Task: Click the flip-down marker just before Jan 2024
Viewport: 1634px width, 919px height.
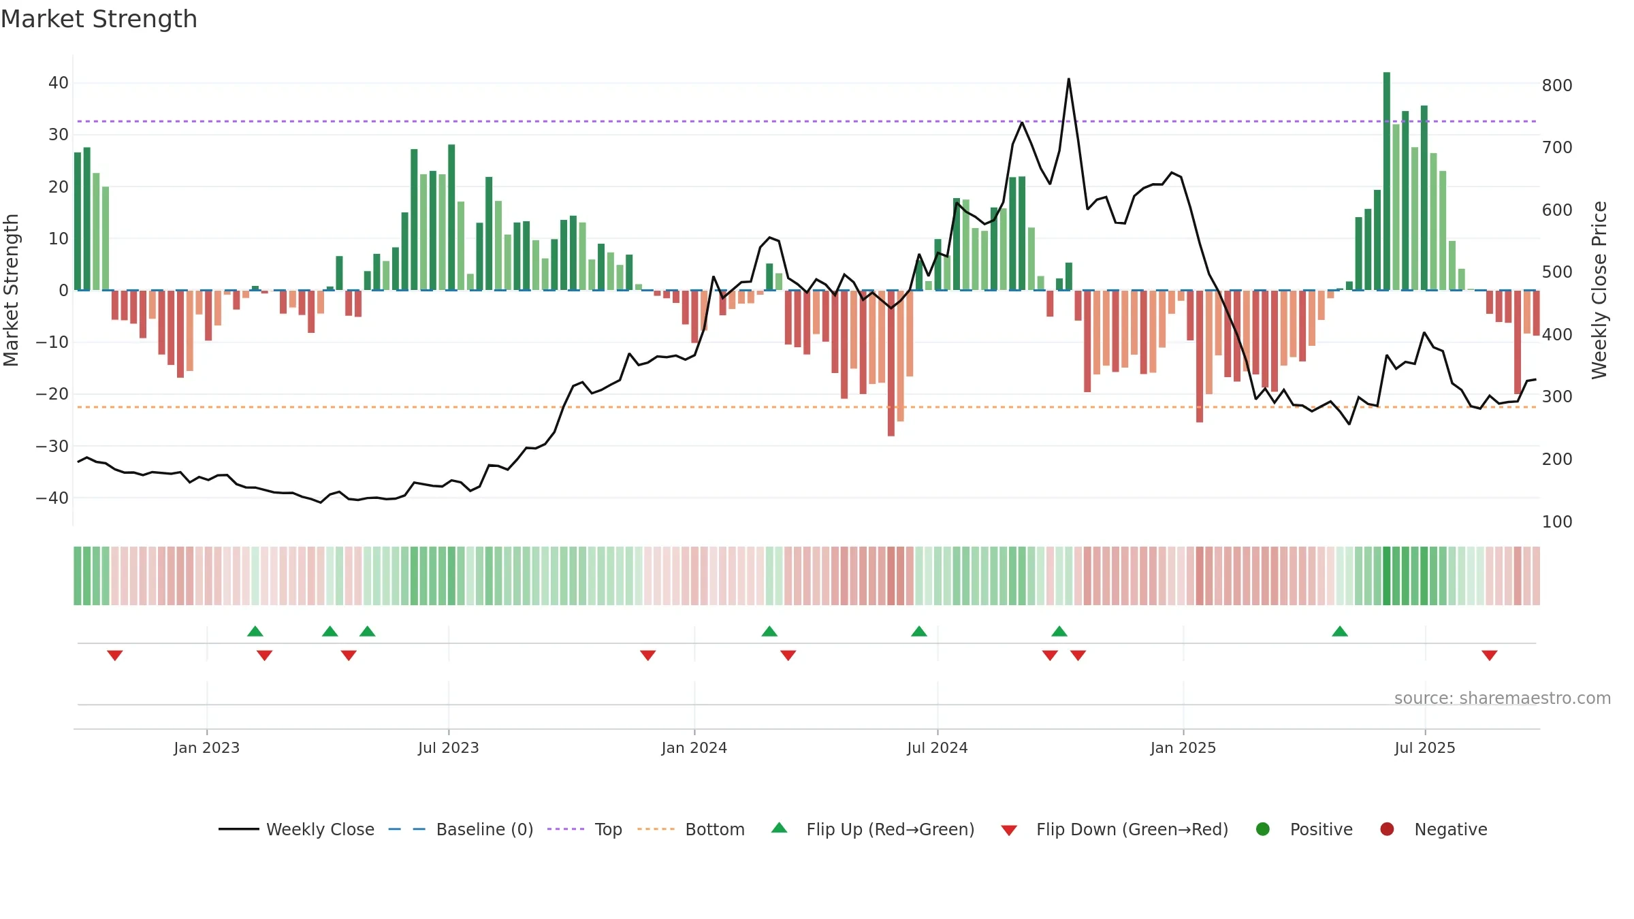Action: tap(648, 655)
